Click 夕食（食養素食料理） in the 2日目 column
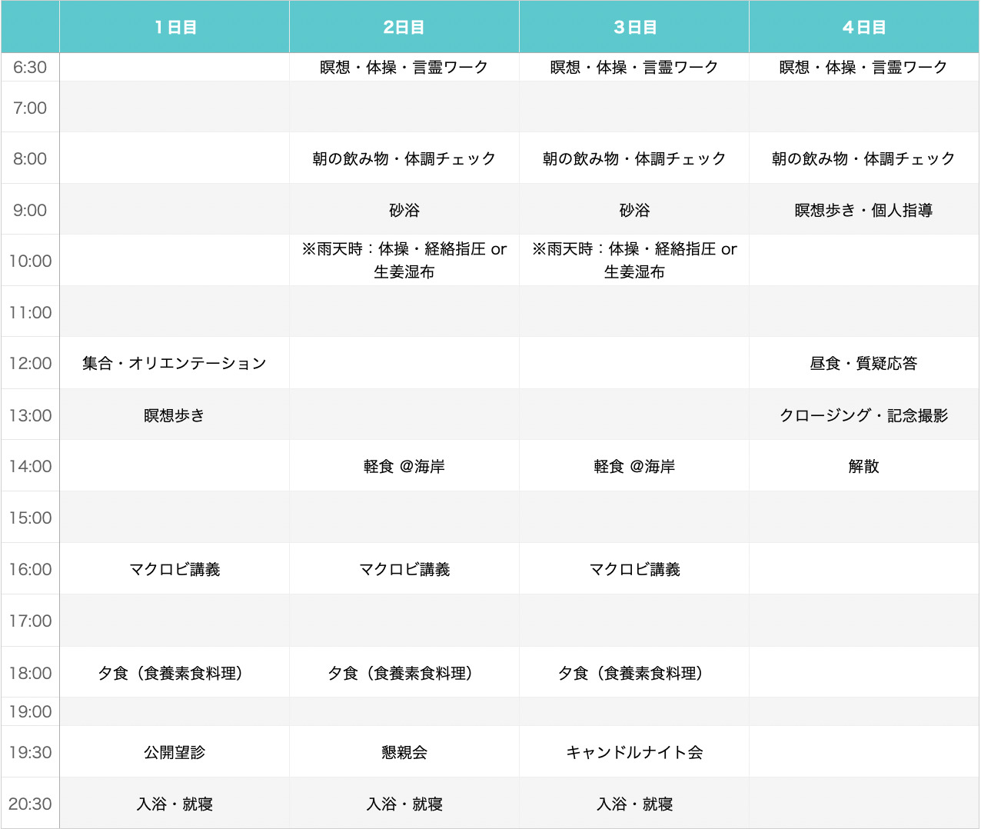The width and height of the screenshot is (981, 829). tap(404, 673)
